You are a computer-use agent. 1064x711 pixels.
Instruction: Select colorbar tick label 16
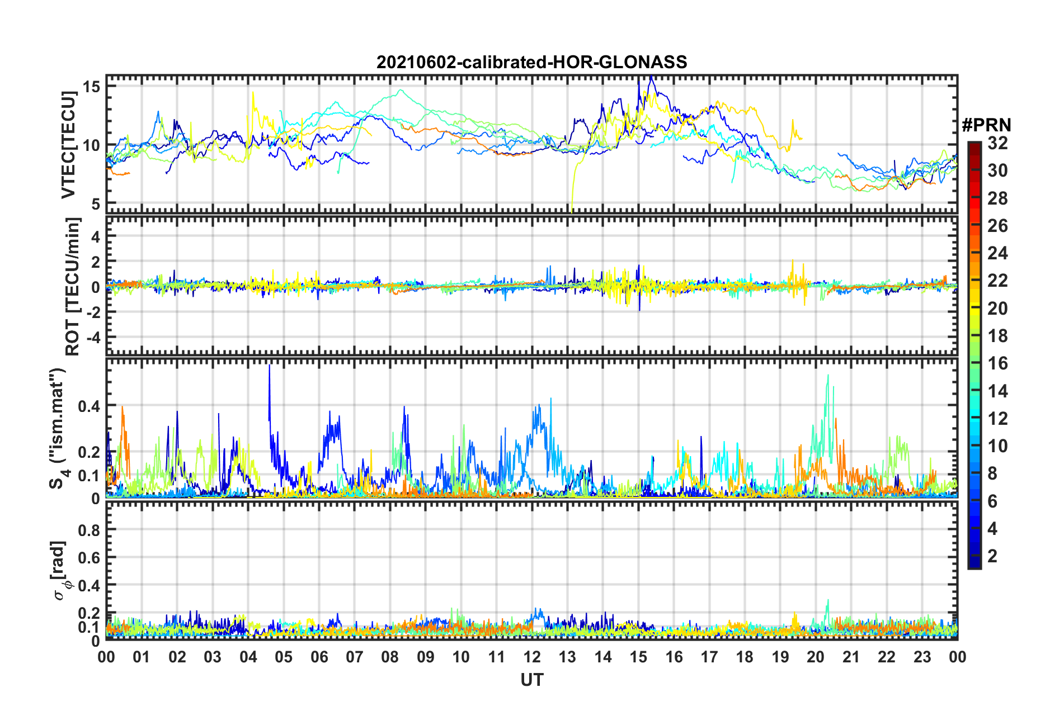click(998, 363)
